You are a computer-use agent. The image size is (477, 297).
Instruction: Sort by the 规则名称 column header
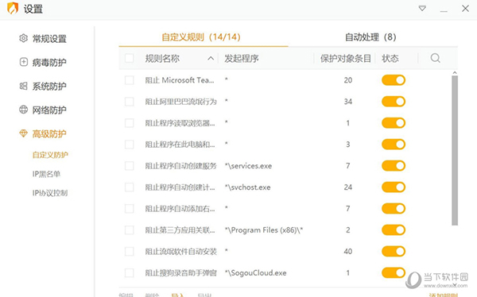(x=162, y=58)
